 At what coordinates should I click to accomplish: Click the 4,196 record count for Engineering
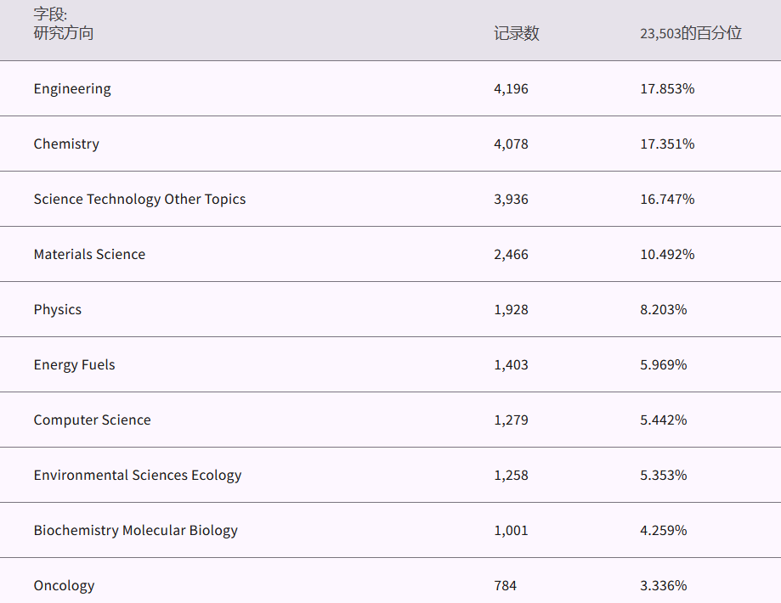tap(511, 89)
